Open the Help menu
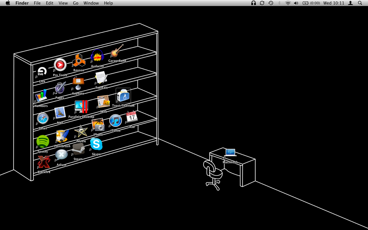The height and width of the screenshot is (230, 368). 108,3
